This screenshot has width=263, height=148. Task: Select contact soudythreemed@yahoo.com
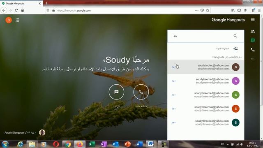[205, 95]
